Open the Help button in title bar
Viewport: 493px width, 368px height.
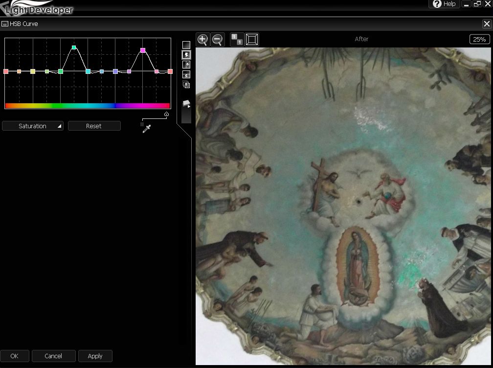pyautogui.click(x=444, y=4)
